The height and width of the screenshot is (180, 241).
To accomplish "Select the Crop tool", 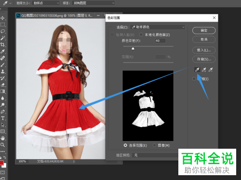I will click(2, 45).
